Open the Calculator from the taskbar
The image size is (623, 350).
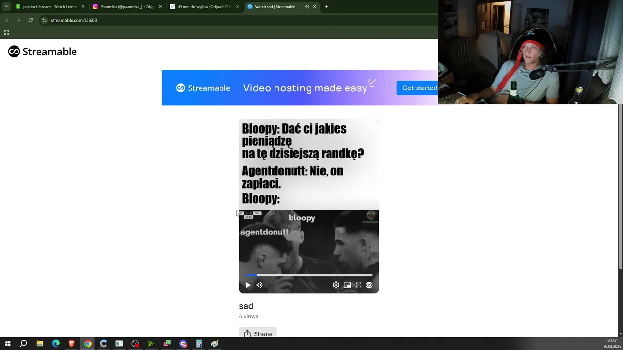tap(199, 344)
